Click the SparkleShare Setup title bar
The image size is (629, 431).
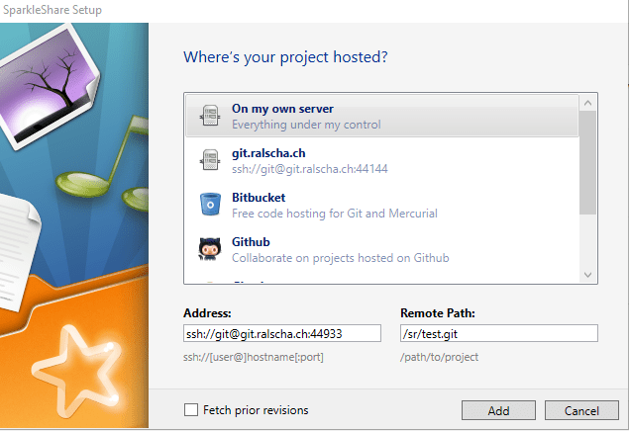click(x=297, y=10)
